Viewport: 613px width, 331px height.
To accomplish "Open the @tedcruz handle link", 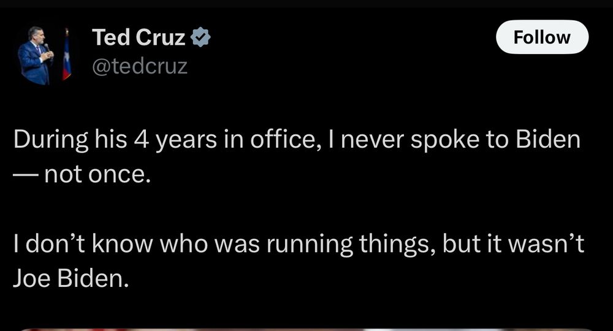I will (x=140, y=66).
